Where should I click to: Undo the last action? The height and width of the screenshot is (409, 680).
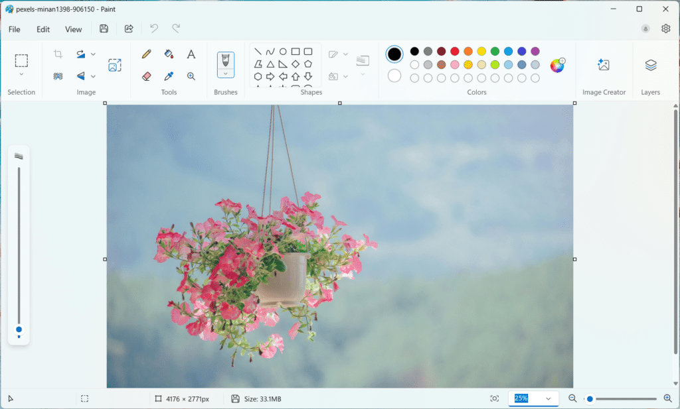pyautogui.click(x=153, y=29)
